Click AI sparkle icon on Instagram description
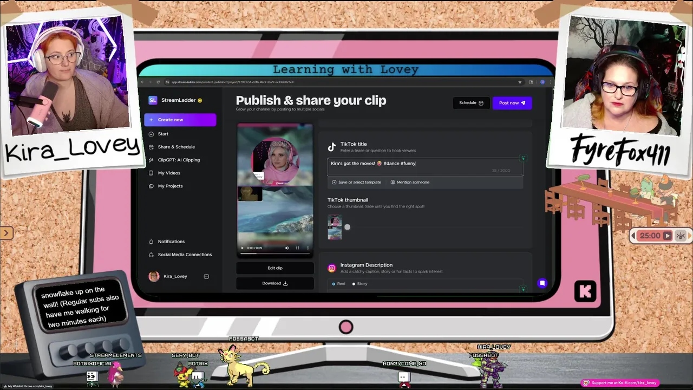Screen dimensions: 693x390 [523, 289]
